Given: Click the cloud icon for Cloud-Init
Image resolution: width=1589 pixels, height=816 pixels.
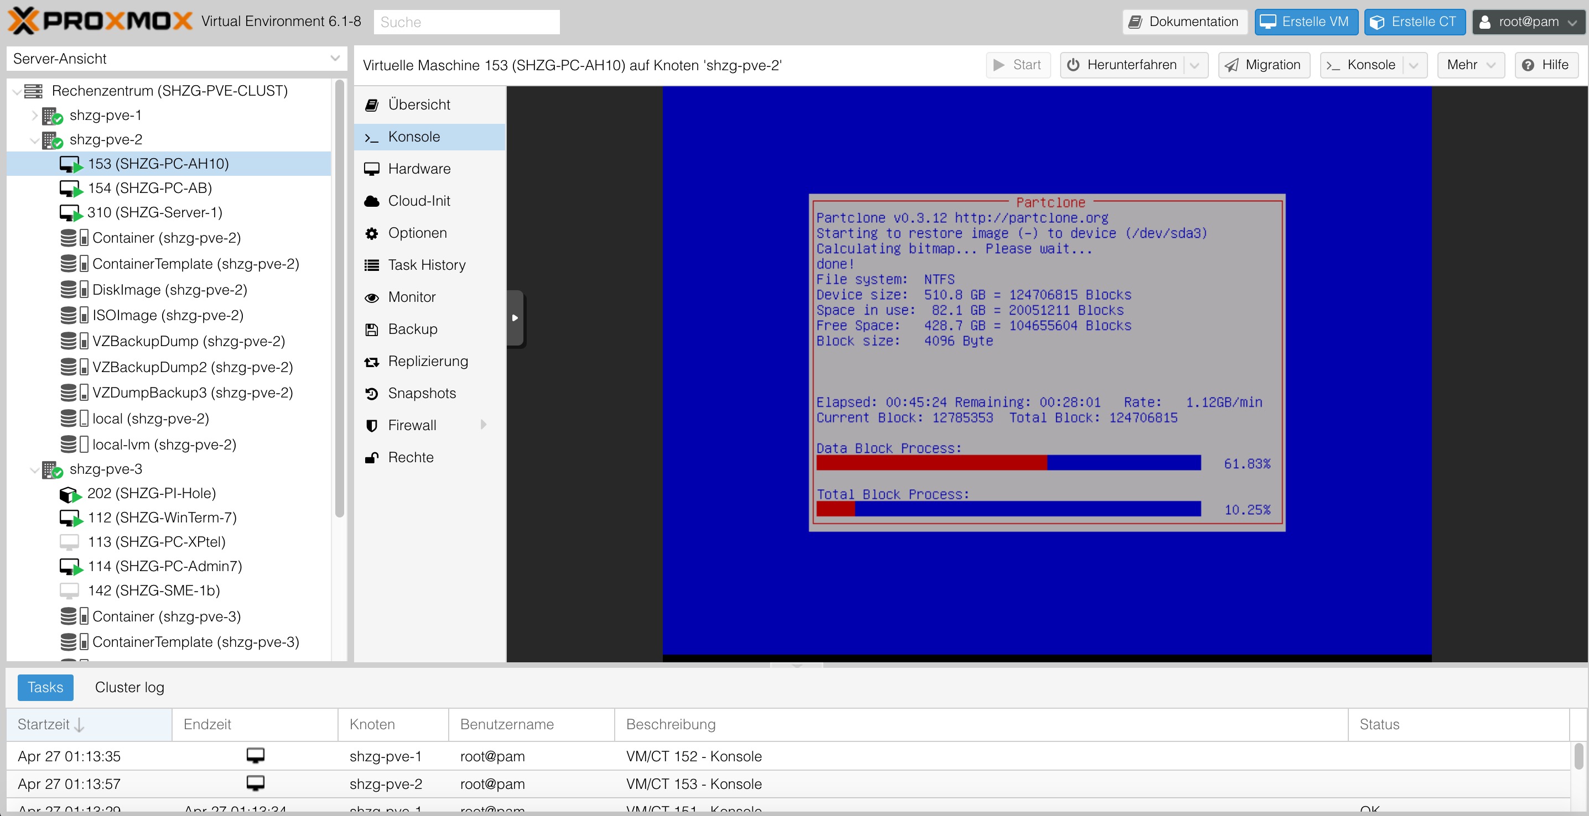Looking at the screenshot, I should point(371,201).
